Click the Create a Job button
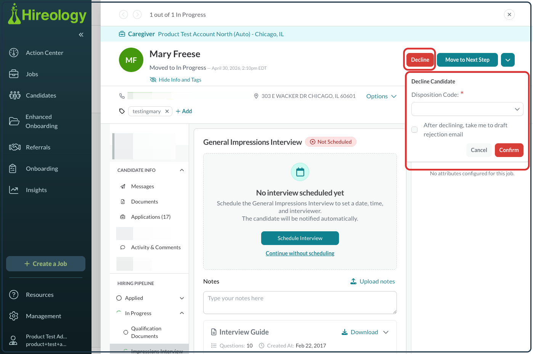533x354 pixels. 46,264
